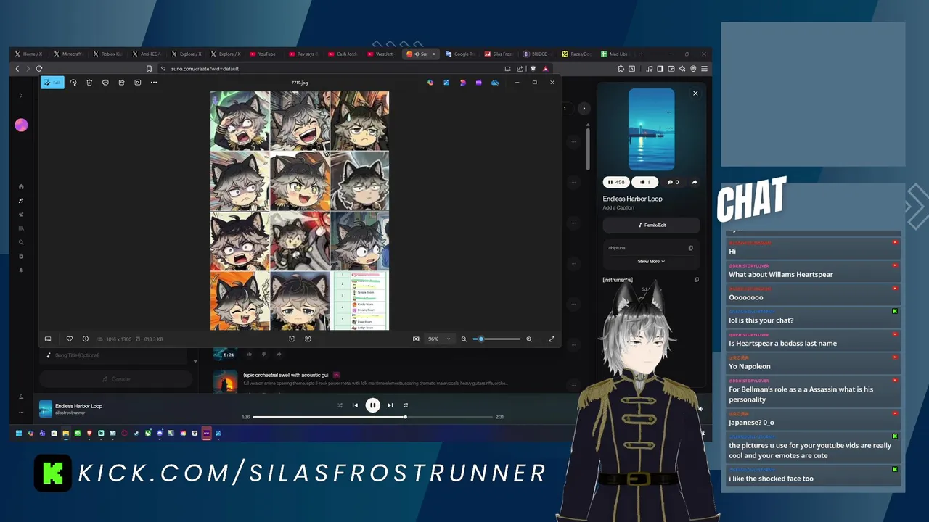Switch to the Roblox browser tab

pos(107,54)
